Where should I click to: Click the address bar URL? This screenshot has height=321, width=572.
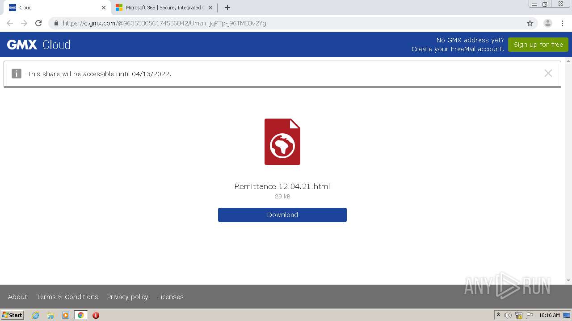164,23
